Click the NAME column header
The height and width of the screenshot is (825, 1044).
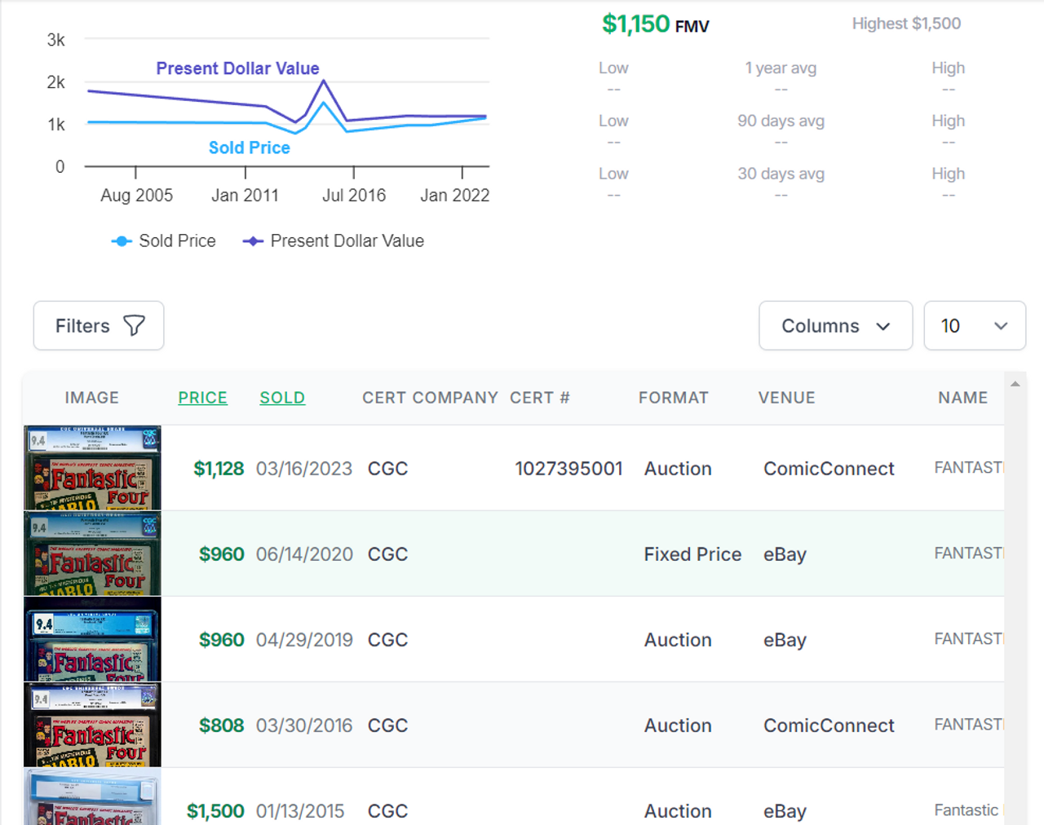pos(962,398)
